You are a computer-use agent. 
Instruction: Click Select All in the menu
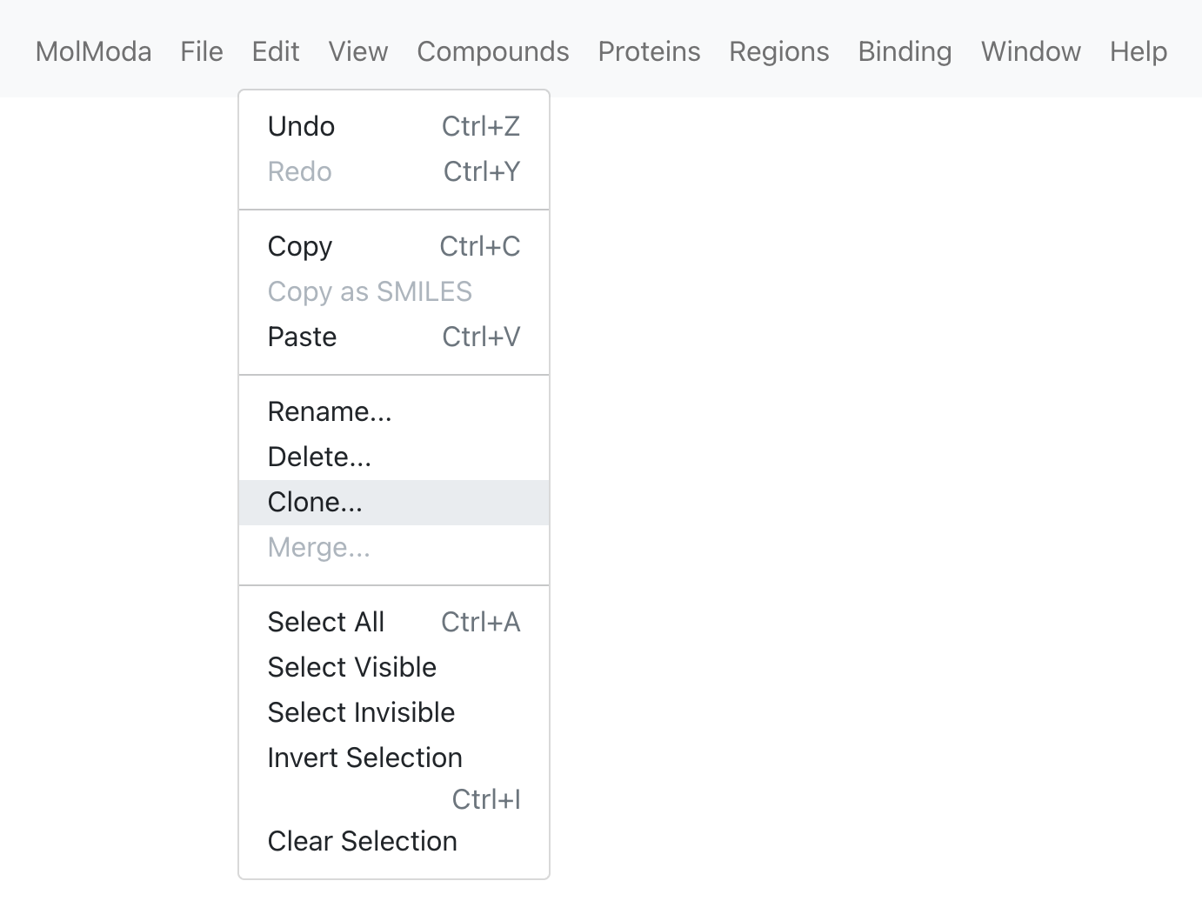pos(394,622)
